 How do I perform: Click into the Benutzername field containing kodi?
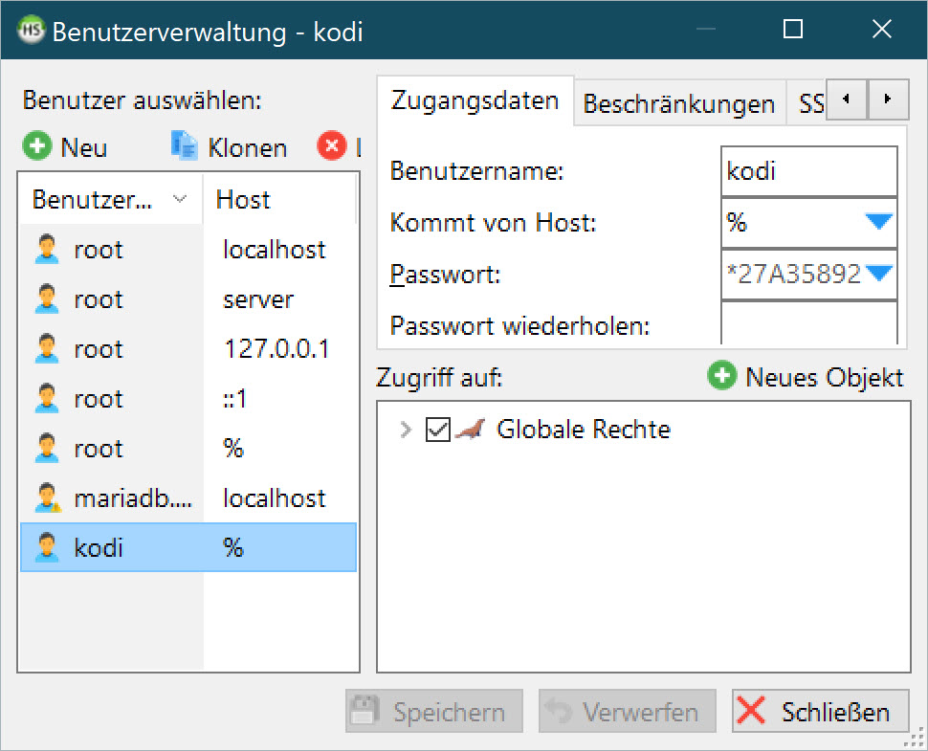pos(809,171)
